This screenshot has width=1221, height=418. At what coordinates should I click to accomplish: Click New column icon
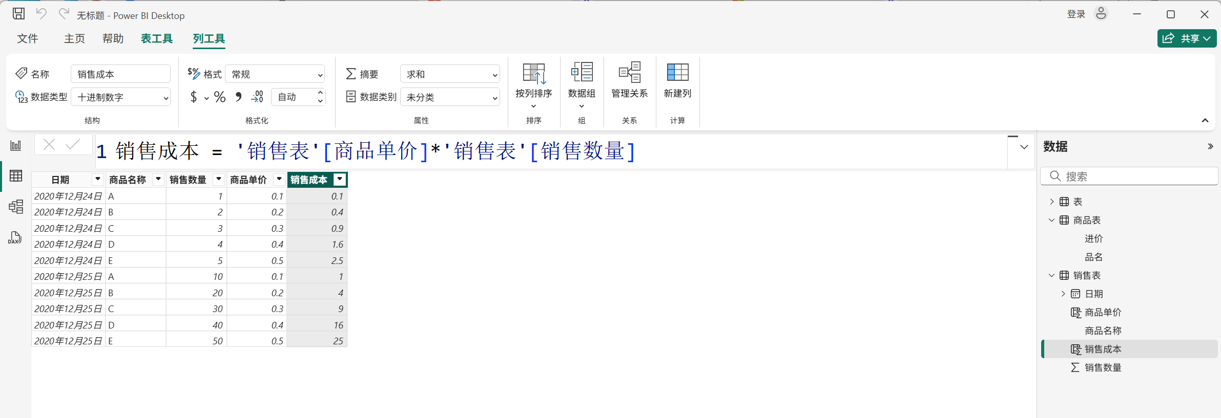677,73
